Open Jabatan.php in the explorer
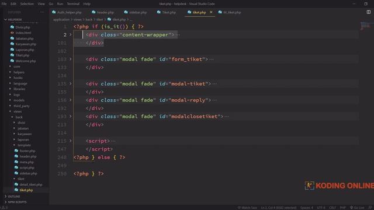374x210 pixels. [x=25, y=38]
